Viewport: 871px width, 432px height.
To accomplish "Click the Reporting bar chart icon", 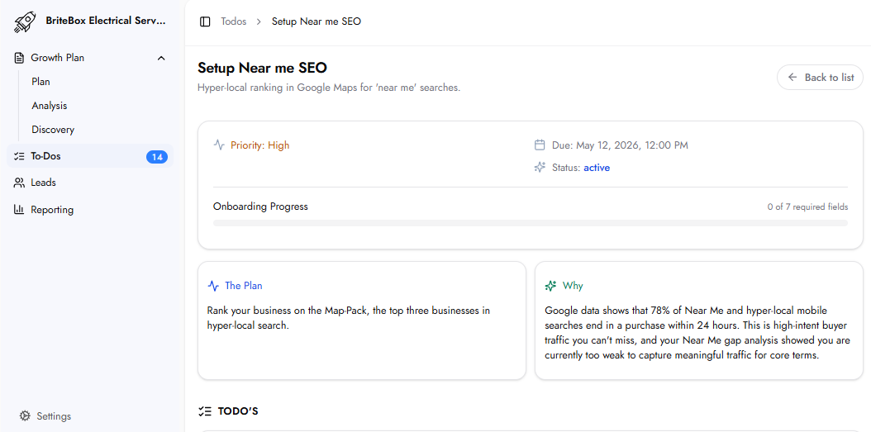I will pos(20,210).
